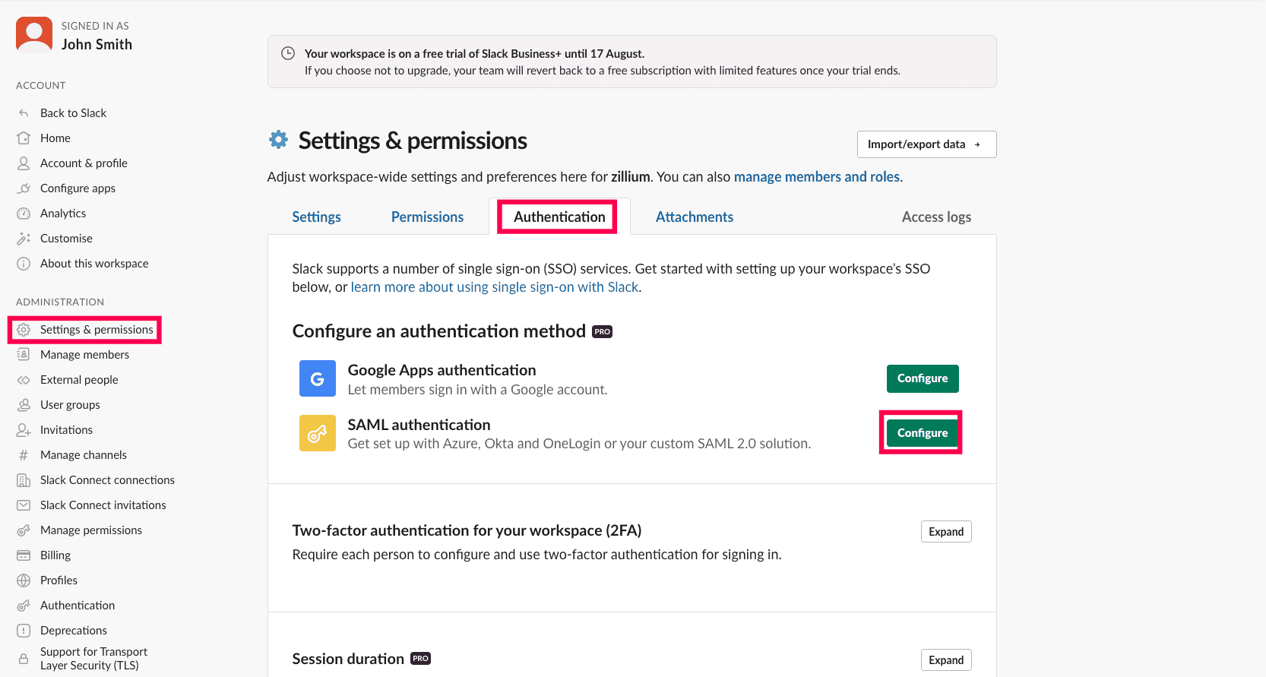Expand the Two-factor authentication section
This screenshot has height=677, width=1266.
pyautogui.click(x=945, y=532)
